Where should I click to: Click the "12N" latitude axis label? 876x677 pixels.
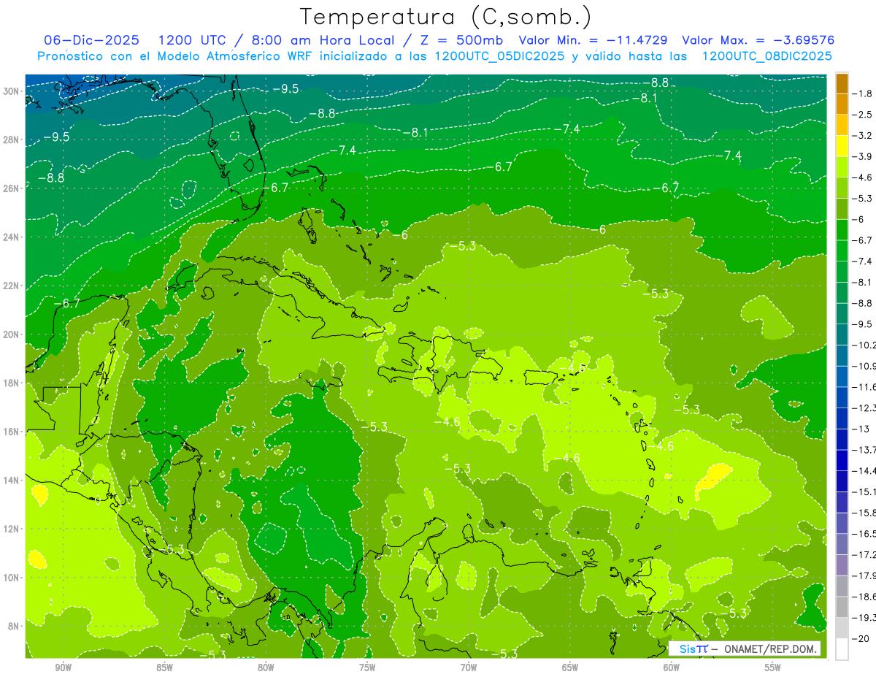(10, 529)
